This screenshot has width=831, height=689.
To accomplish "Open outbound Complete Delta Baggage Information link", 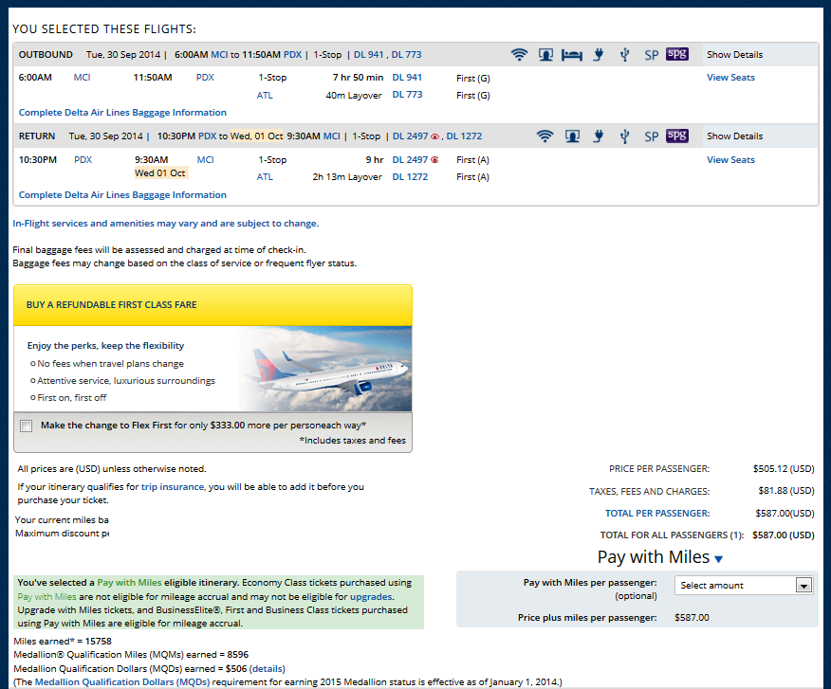I will (x=122, y=113).
